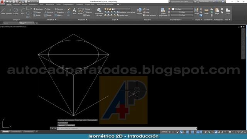Select the Ellipse tool icon

(28, 13)
